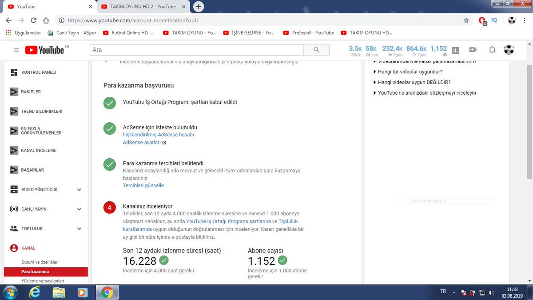This screenshot has width=533, height=300.
Task: Click the soccer ball Chrome profile icon
Action: click(x=512, y=20)
